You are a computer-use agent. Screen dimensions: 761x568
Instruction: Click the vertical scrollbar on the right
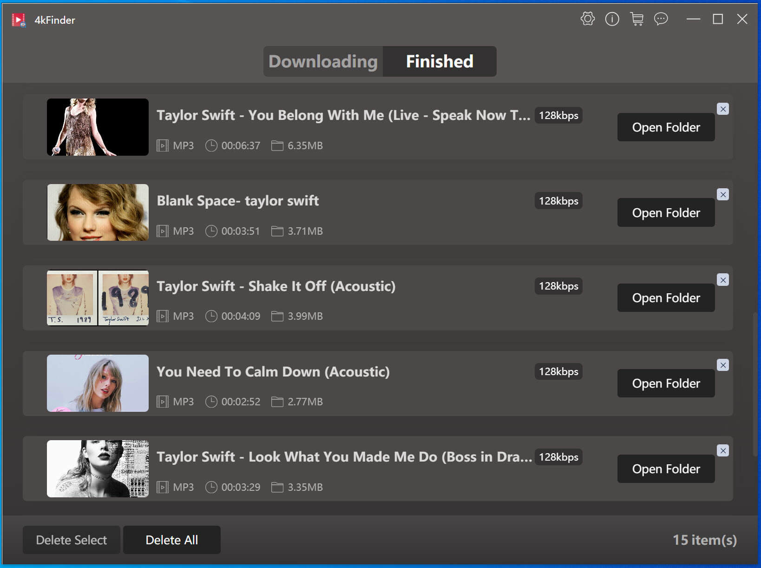[754, 386]
